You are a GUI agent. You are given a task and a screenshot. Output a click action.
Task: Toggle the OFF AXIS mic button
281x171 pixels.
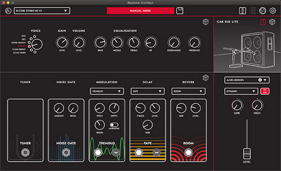pos(265,91)
